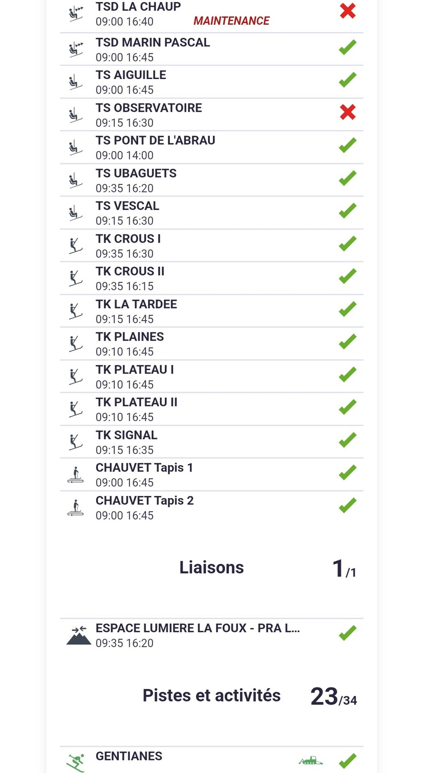This screenshot has height=773, width=444.
Task: Click the TSD LA CHAUP chairlift icon
Action: point(76,14)
